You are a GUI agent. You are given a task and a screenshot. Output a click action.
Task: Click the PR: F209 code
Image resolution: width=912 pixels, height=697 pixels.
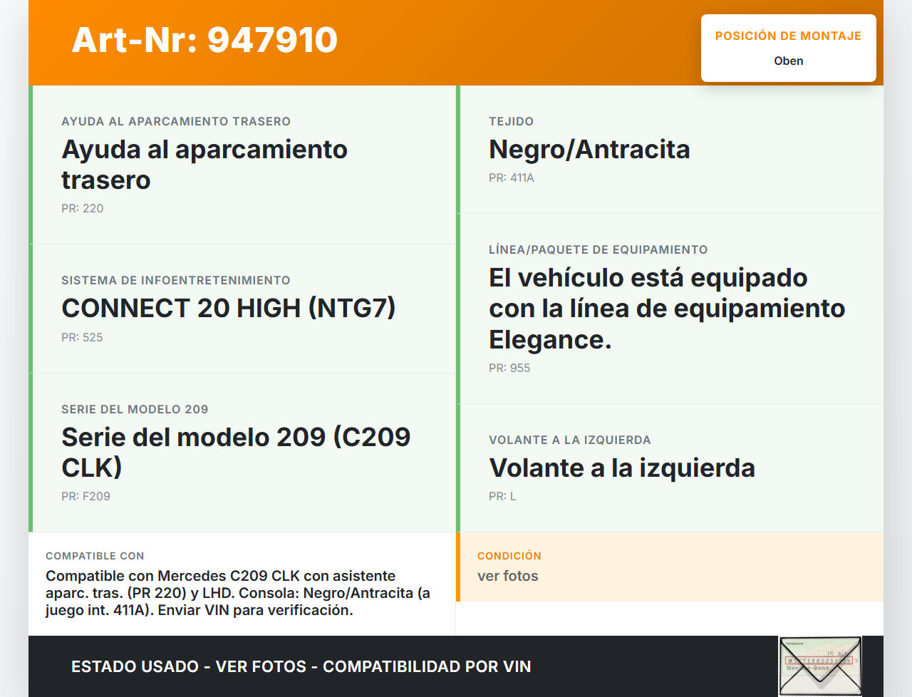(x=85, y=497)
